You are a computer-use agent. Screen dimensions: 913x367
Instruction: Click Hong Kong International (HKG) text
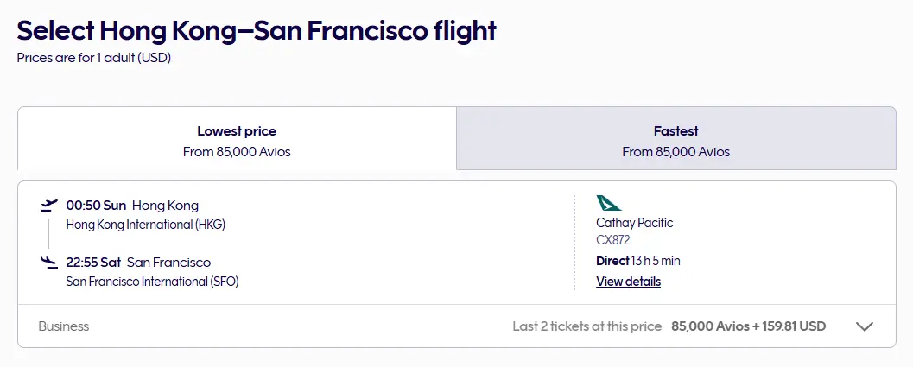146,225
